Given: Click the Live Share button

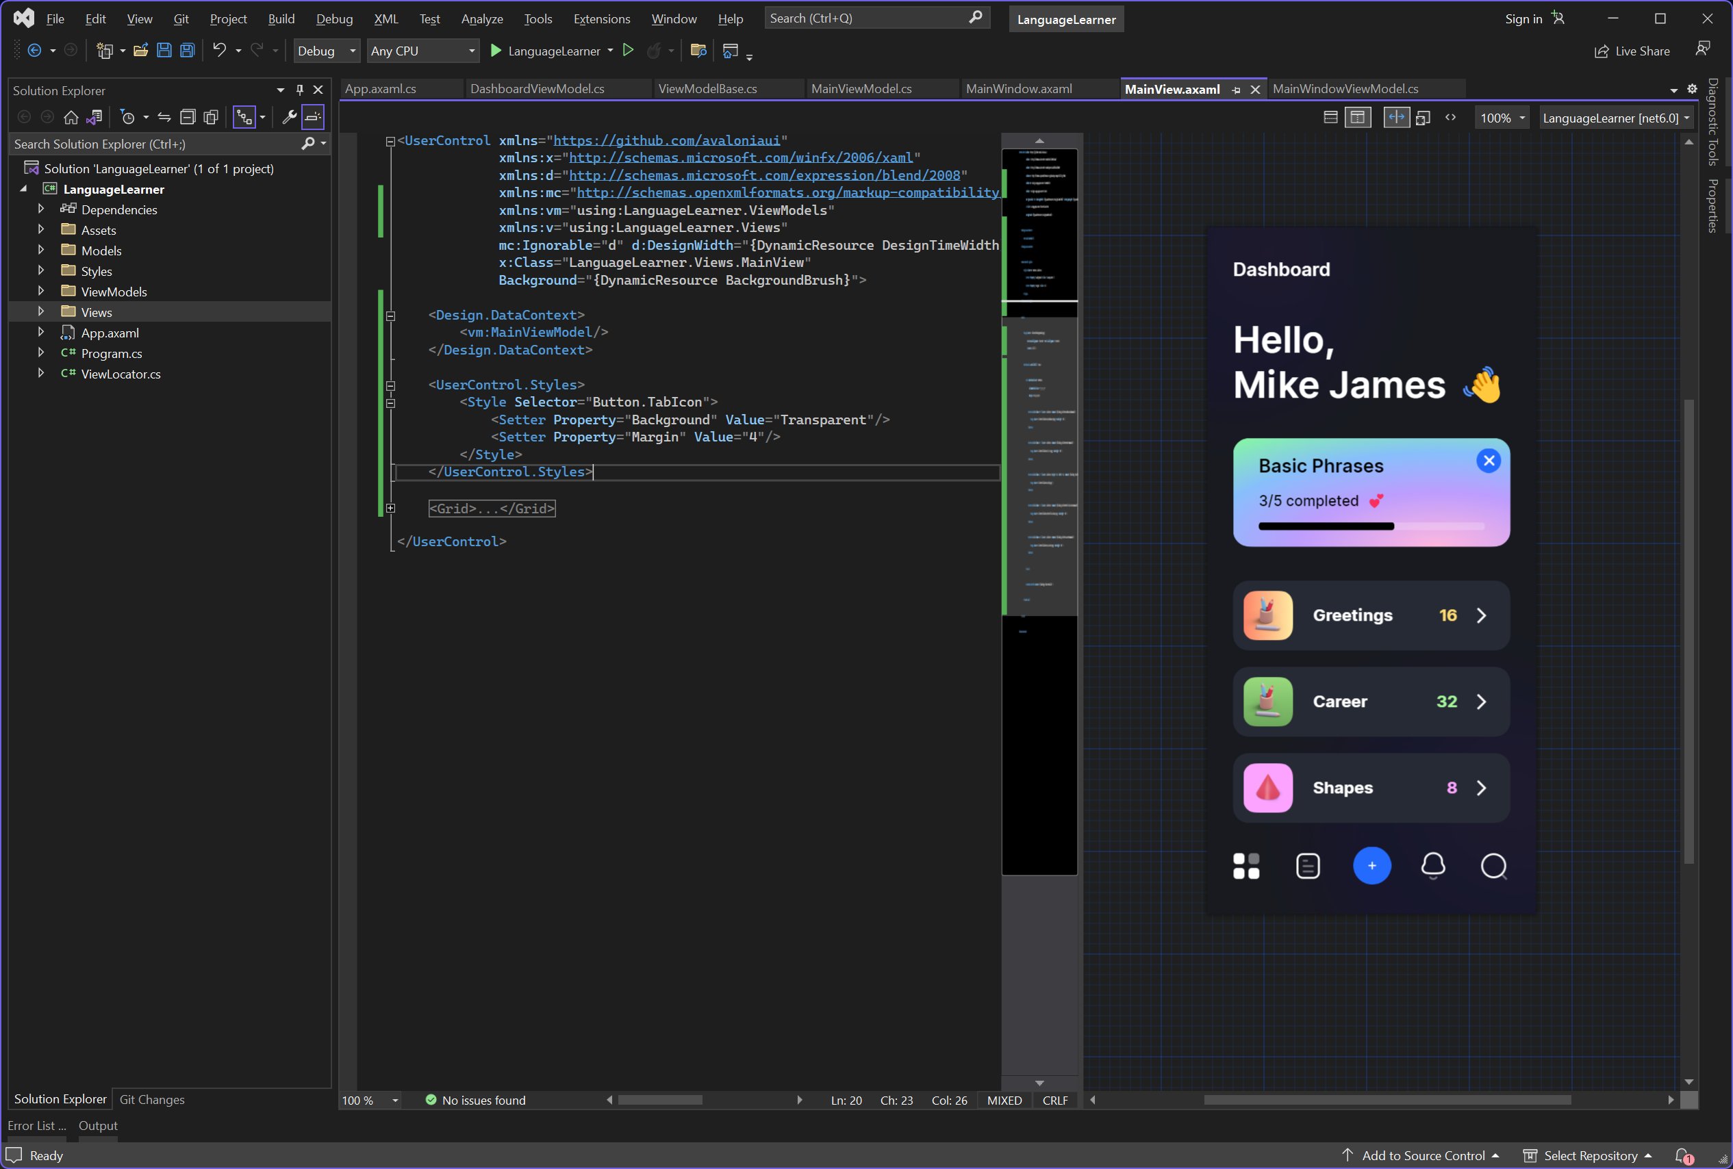Looking at the screenshot, I should pos(1632,51).
